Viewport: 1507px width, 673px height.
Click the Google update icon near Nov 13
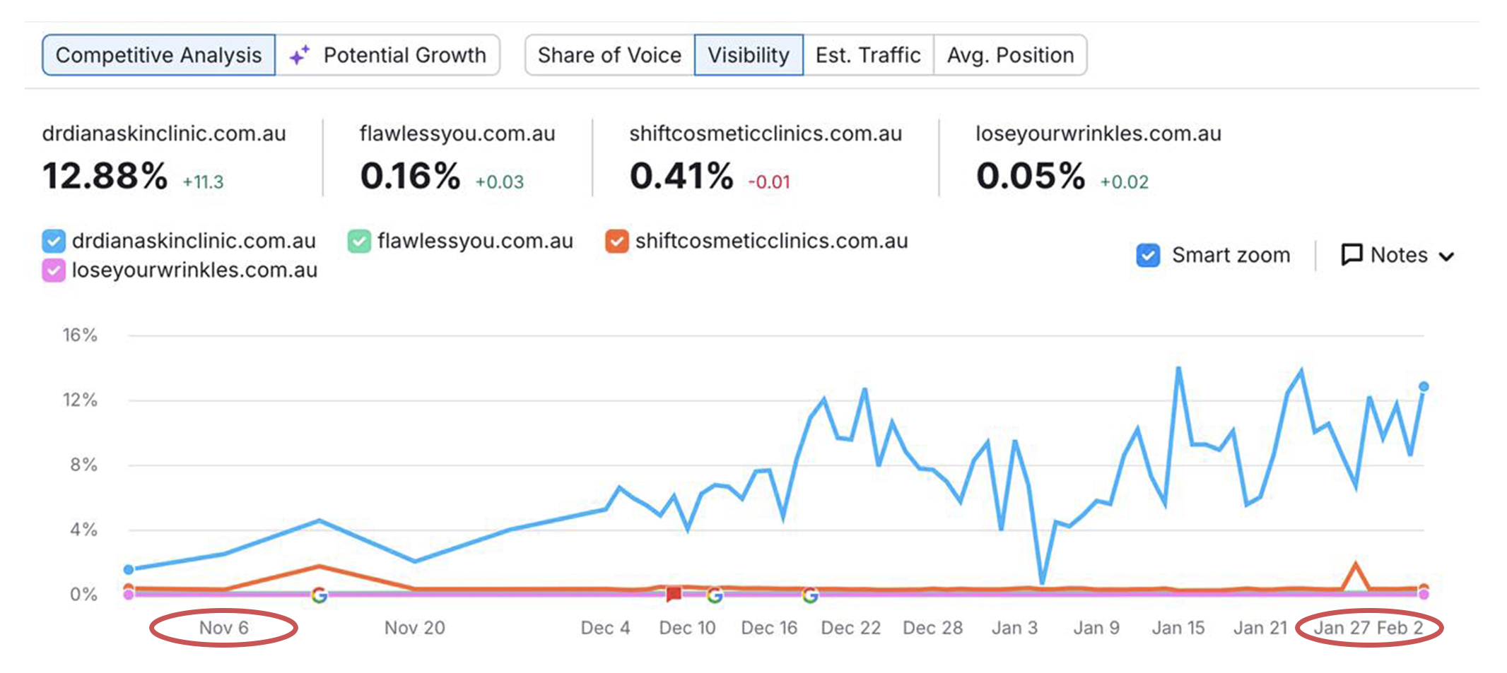click(319, 595)
